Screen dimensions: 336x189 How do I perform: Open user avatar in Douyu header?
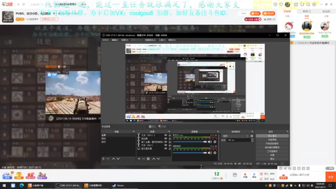coord(288,4)
